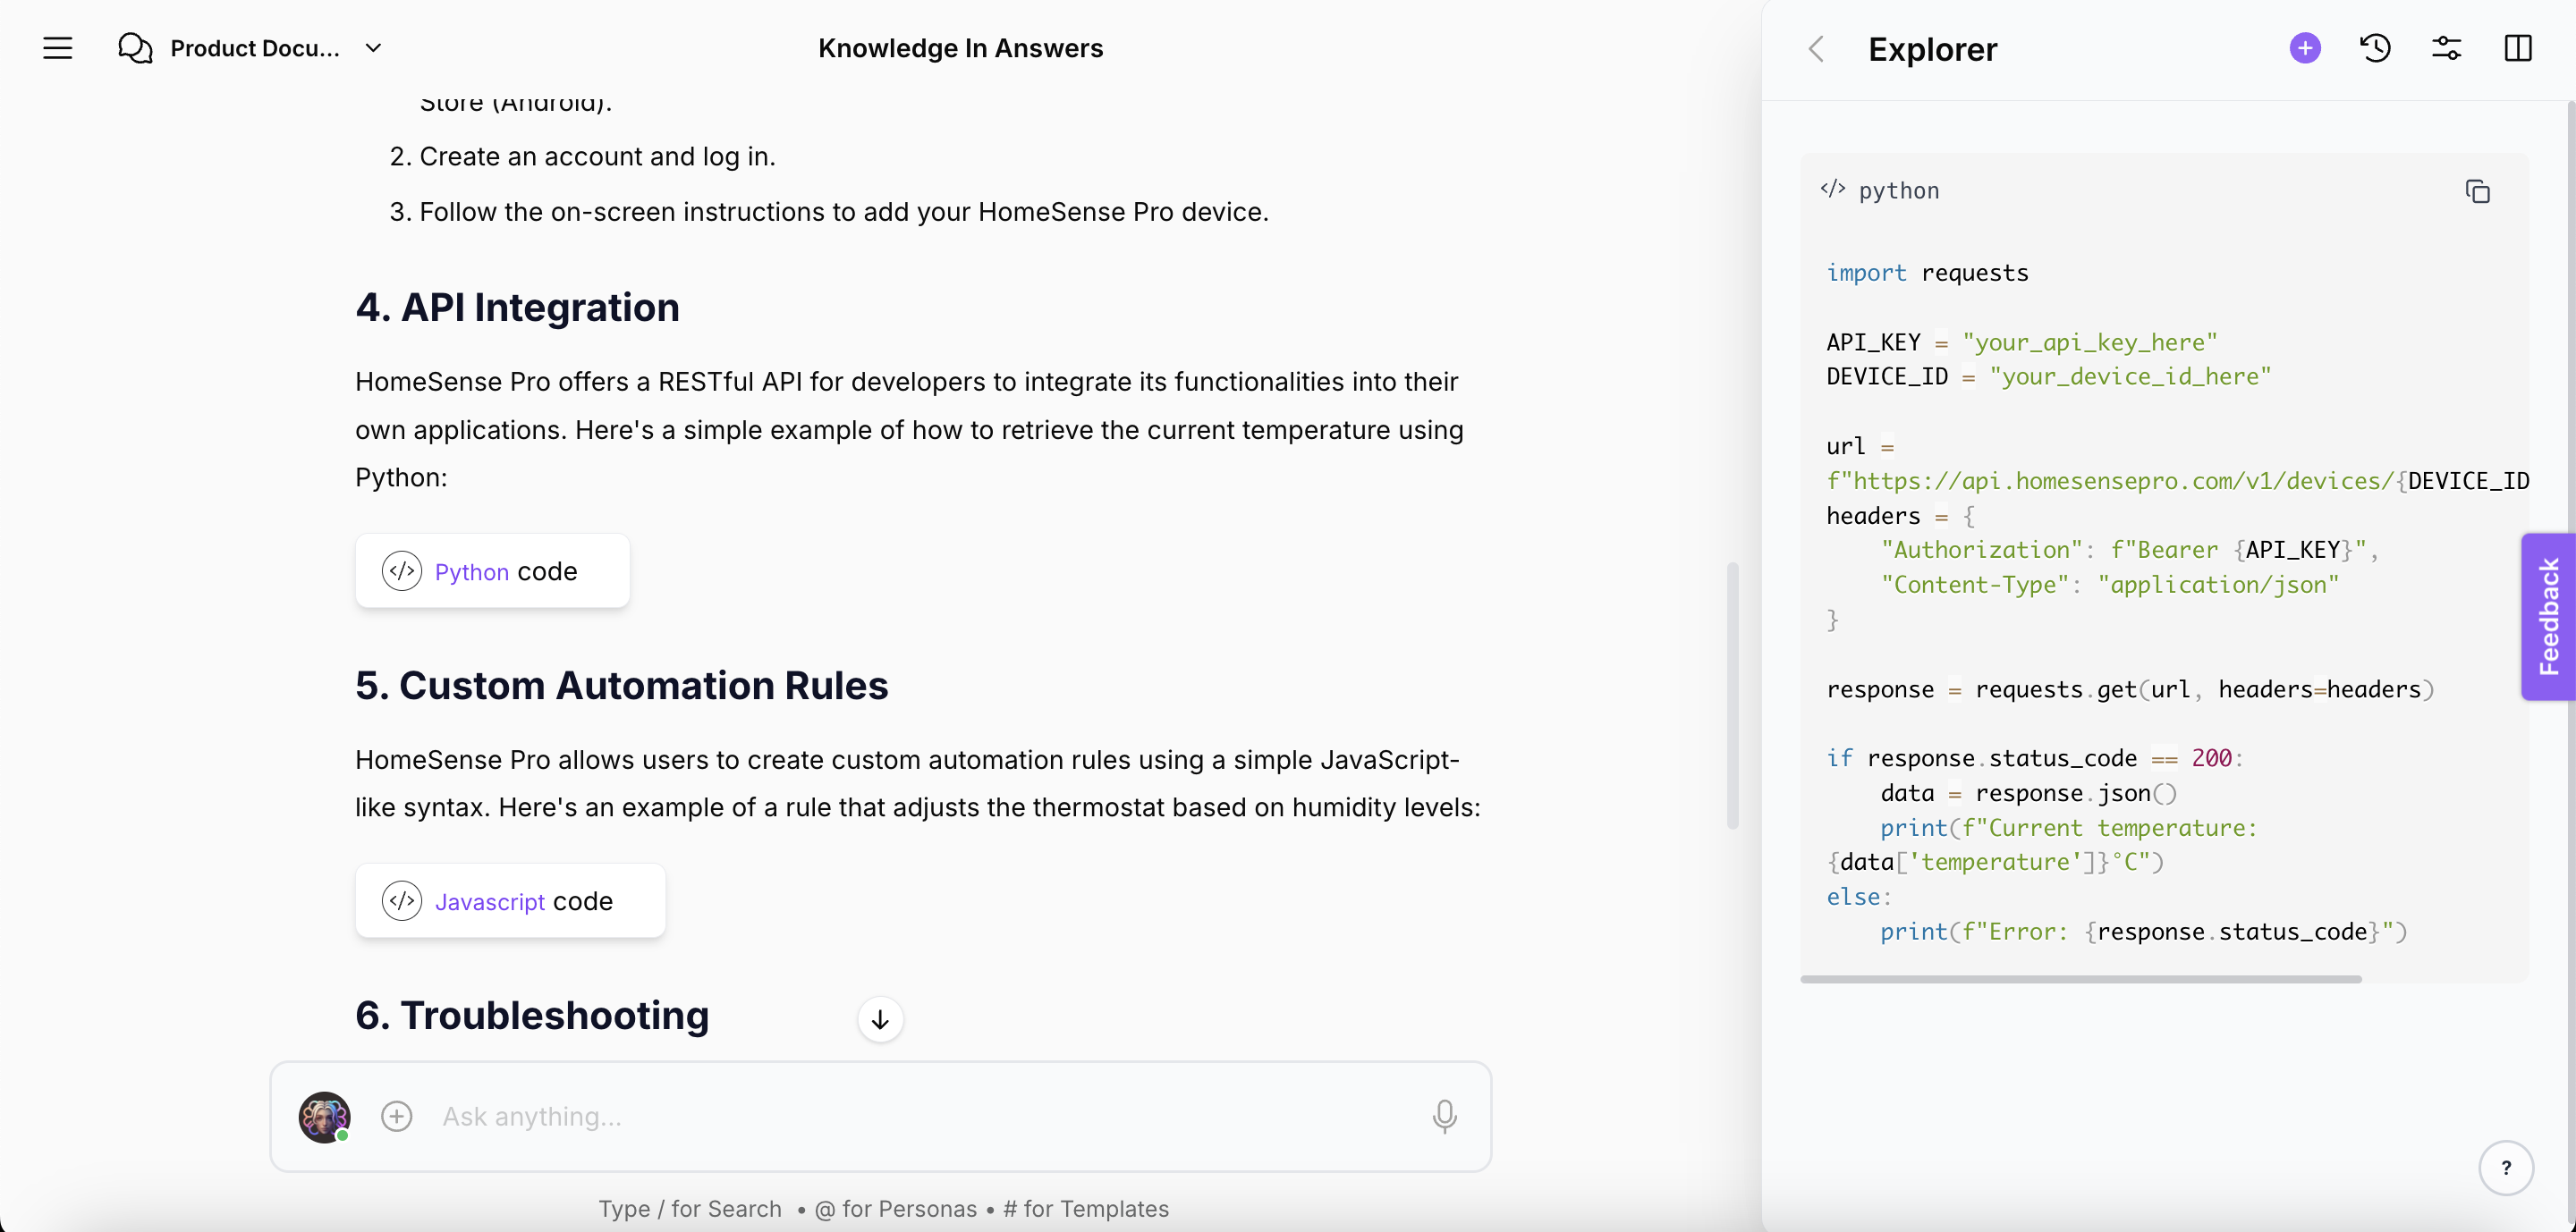This screenshot has width=2576, height=1232.
Task: Add attachment with plus circle icon
Action: click(397, 1116)
